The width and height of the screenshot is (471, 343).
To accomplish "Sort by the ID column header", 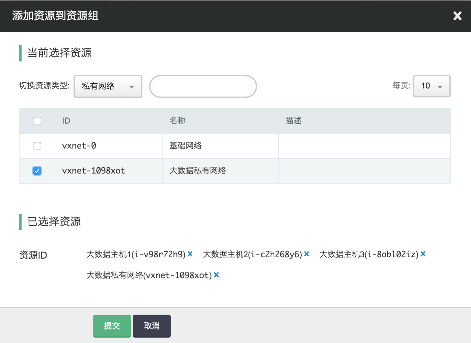I will [66, 121].
